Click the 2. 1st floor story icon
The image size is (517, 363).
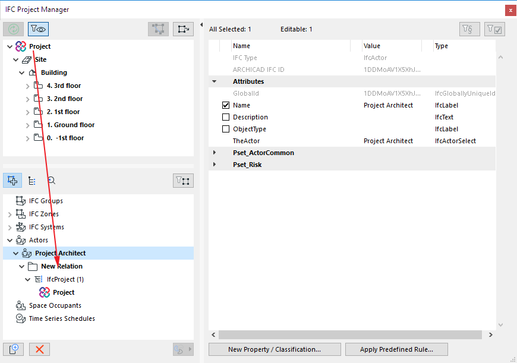38,112
